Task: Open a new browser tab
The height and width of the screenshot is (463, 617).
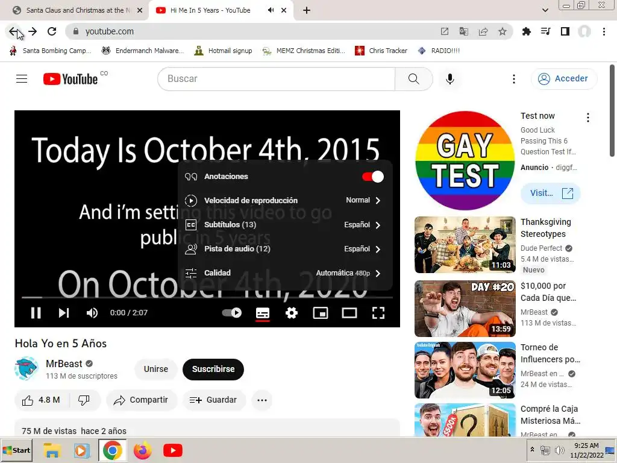Action: tap(307, 10)
